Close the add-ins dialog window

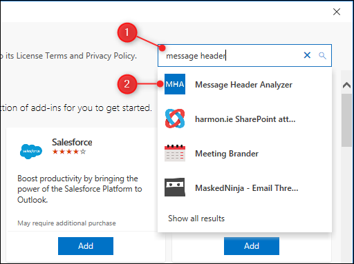(x=337, y=12)
